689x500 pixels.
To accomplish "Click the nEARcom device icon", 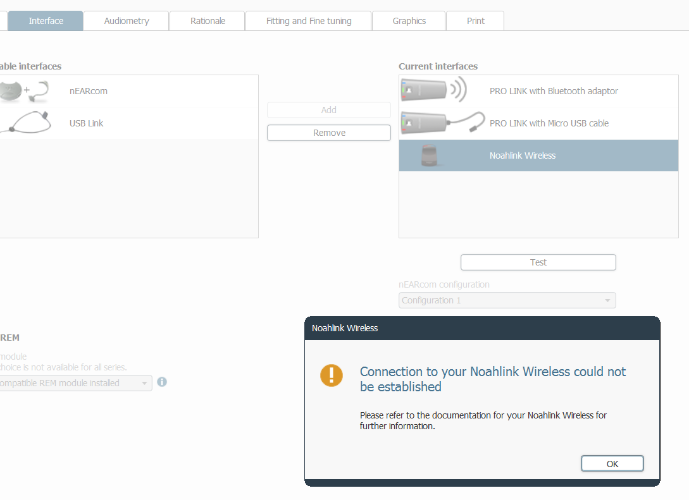I will point(24,91).
